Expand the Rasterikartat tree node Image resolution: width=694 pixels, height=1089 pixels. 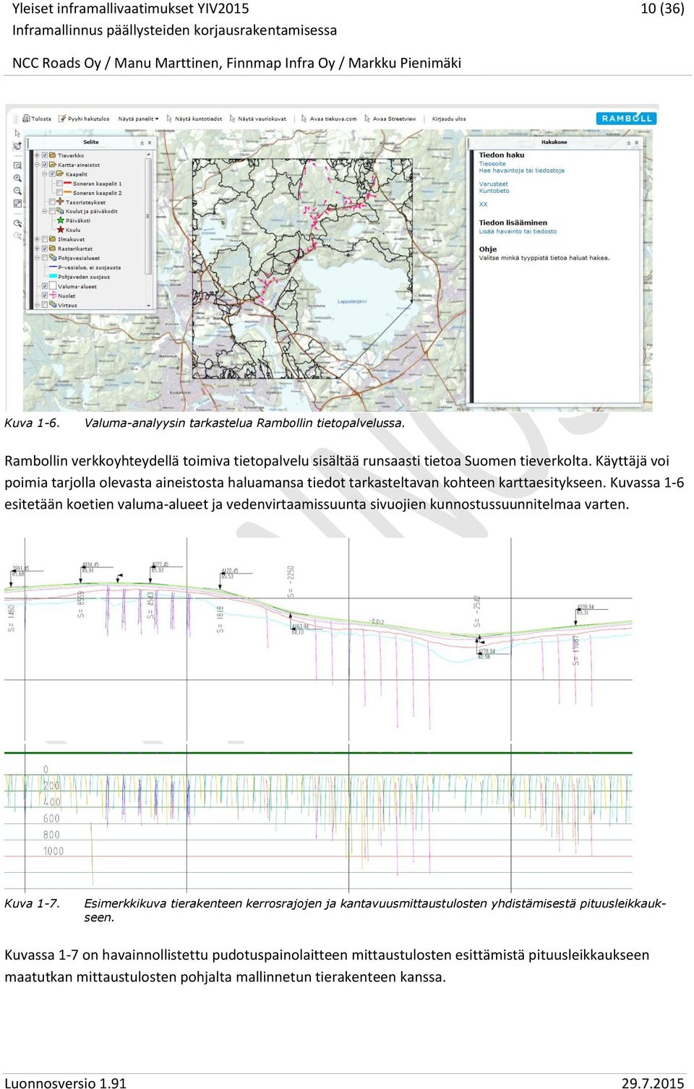pos(37,249)
